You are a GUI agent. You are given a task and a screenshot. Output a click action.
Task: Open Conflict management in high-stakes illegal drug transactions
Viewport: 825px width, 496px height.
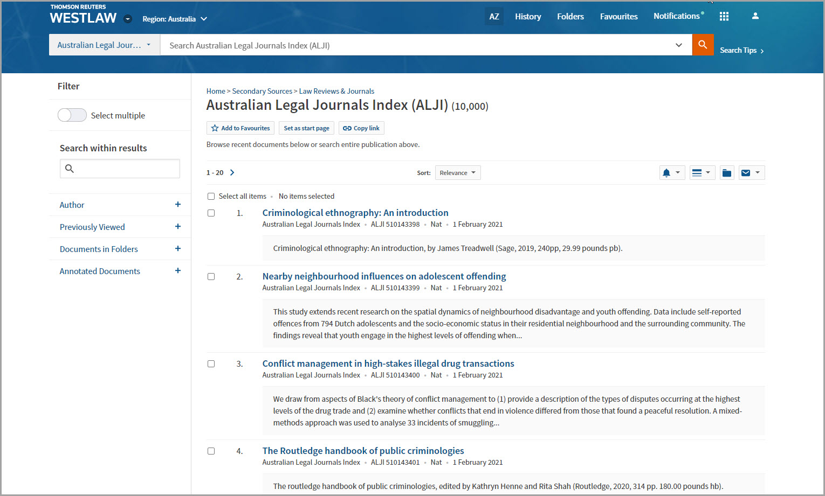click(x=388, y=364)
